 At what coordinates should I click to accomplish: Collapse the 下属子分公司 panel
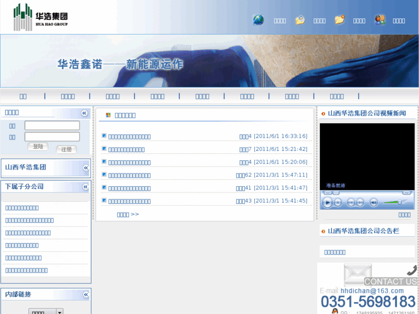click(x=85, y=187)
